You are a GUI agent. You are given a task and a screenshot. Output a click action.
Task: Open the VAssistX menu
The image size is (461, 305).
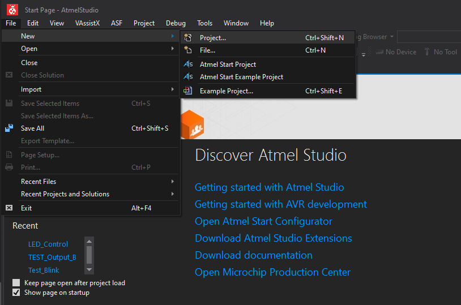point(87,23)
